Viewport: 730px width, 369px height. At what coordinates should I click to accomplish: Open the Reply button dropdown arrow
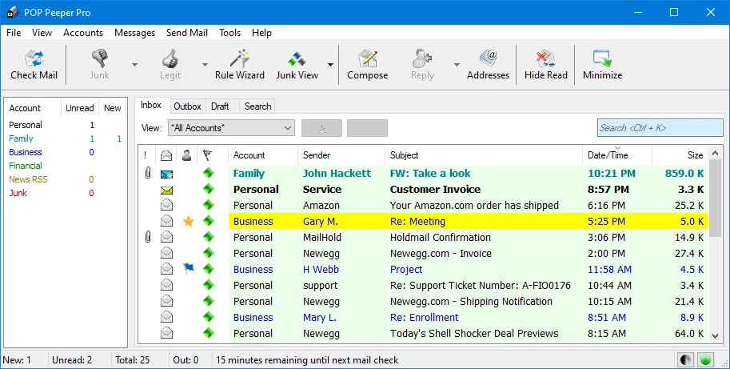[x=457, y=65]
